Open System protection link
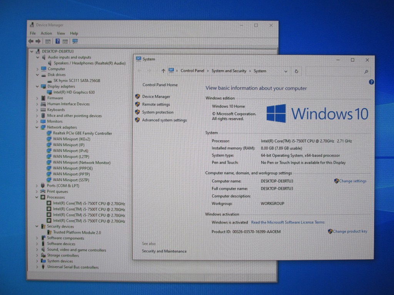394x295 pixels. tap(158, 112)
